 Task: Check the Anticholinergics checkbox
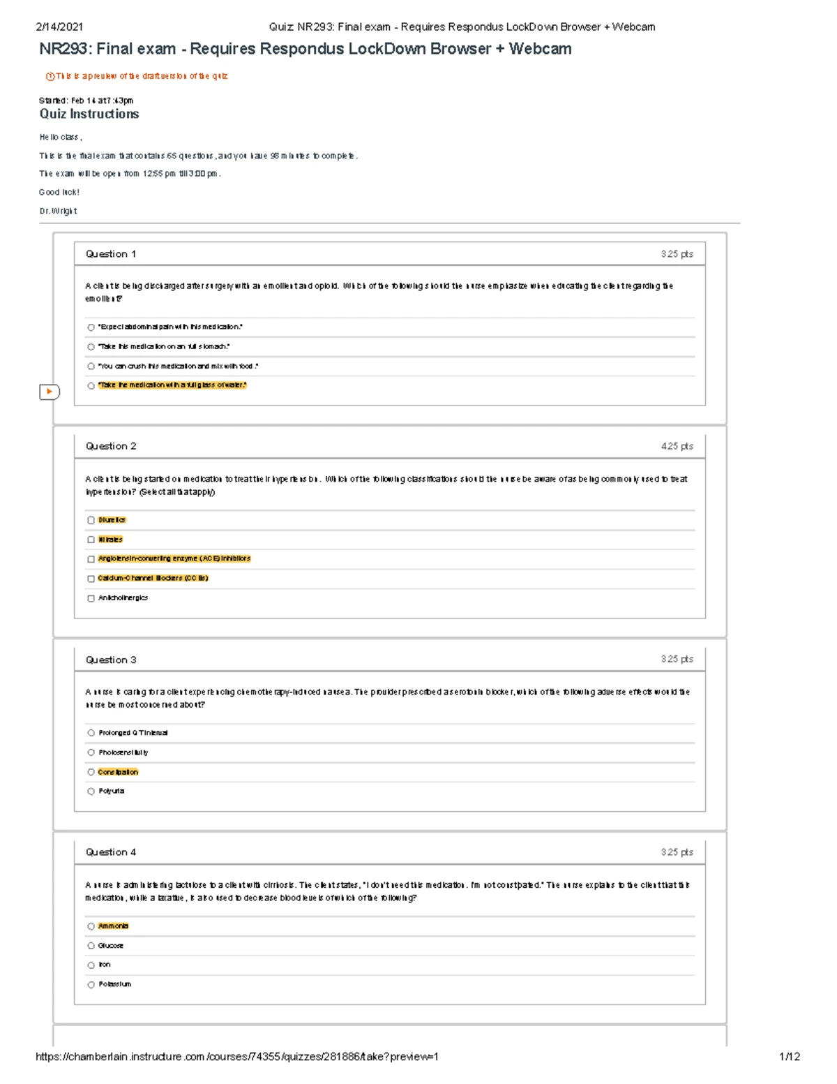click(91, 598)
